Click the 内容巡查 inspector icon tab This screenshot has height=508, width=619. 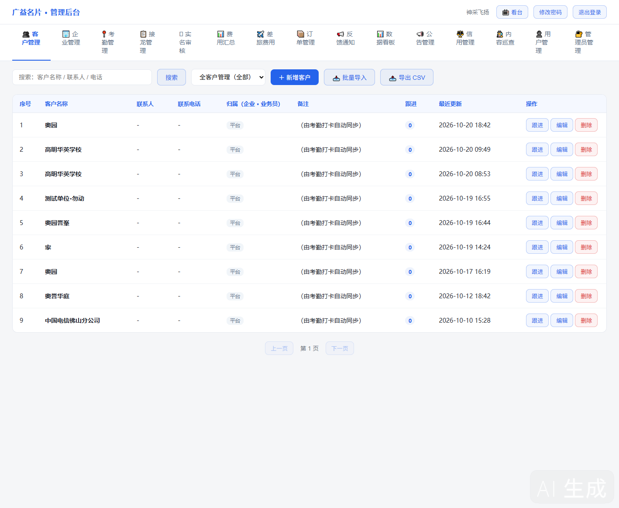point(506,38)
